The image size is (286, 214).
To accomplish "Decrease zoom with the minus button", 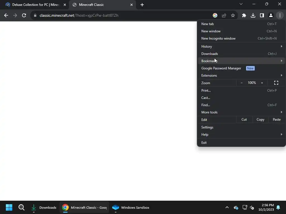I will (242, 83).
